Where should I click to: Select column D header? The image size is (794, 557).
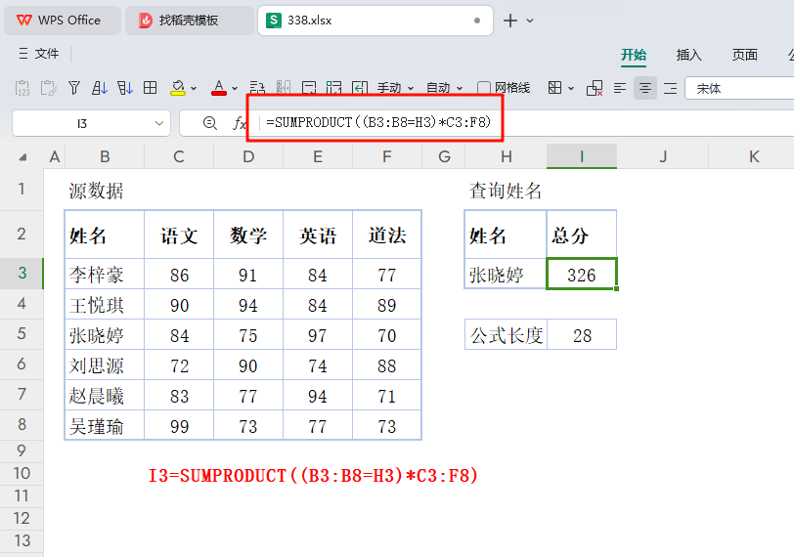coord(248,156)
